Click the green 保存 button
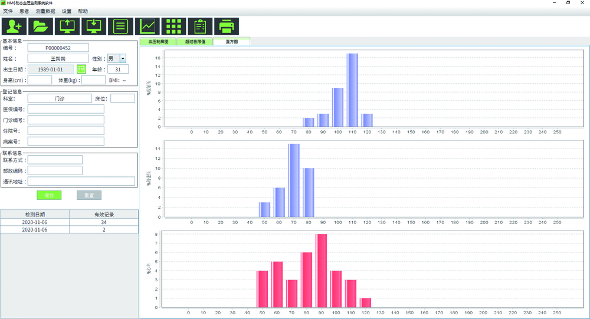The height and width of the screenshot is (319, 590). pyautogui.click(x=49, y=195)
